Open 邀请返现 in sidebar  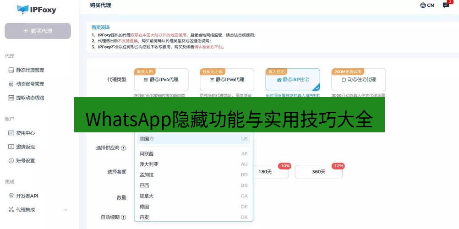coord(22,147)
